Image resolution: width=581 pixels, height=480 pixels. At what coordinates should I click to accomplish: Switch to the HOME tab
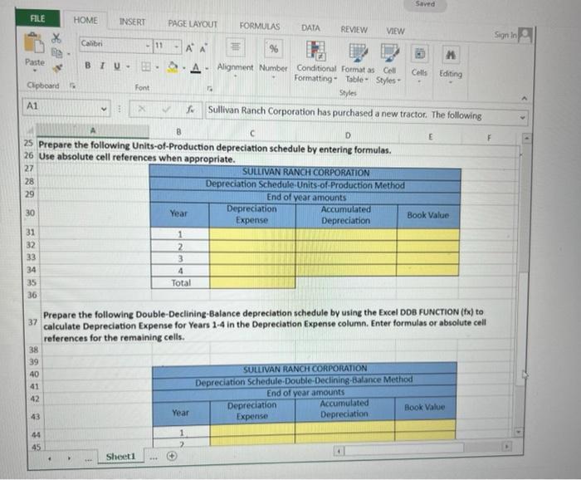(x=85, y=21)
